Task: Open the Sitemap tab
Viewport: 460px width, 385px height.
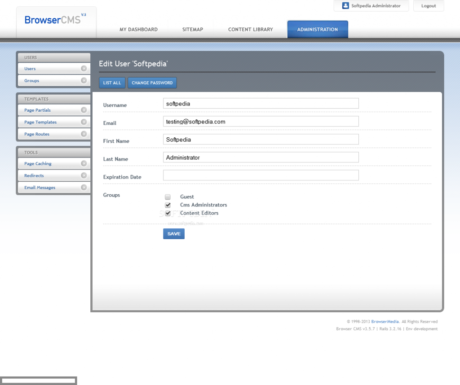Action: (x=193, y=30)
